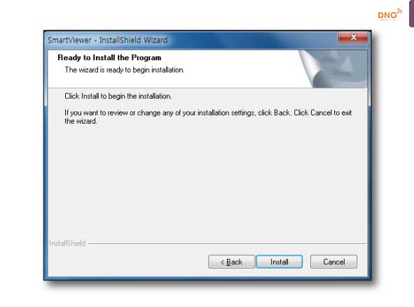The width and height of the screenshot is (414, 307).
Task: Close the InstallShield Wizard with red X
Action: coord(353,38)
